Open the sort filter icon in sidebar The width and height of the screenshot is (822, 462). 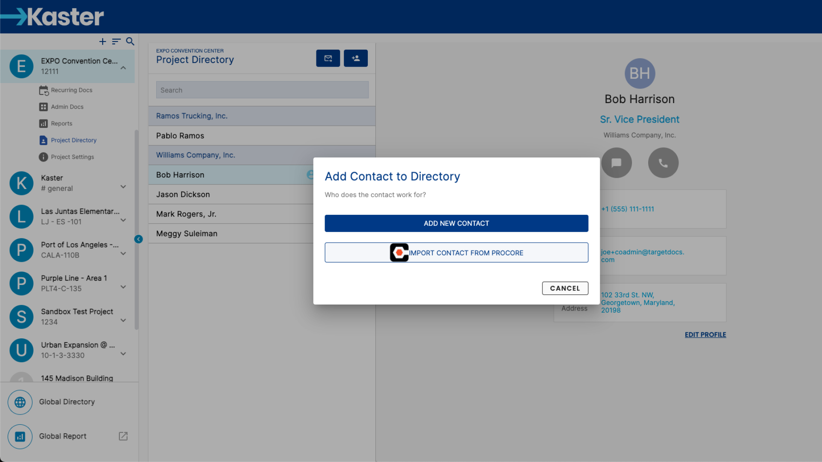[116, 41]
